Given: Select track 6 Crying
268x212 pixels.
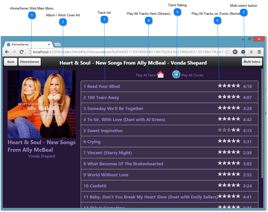Looking at the screenshot, I should click(169, 142).
